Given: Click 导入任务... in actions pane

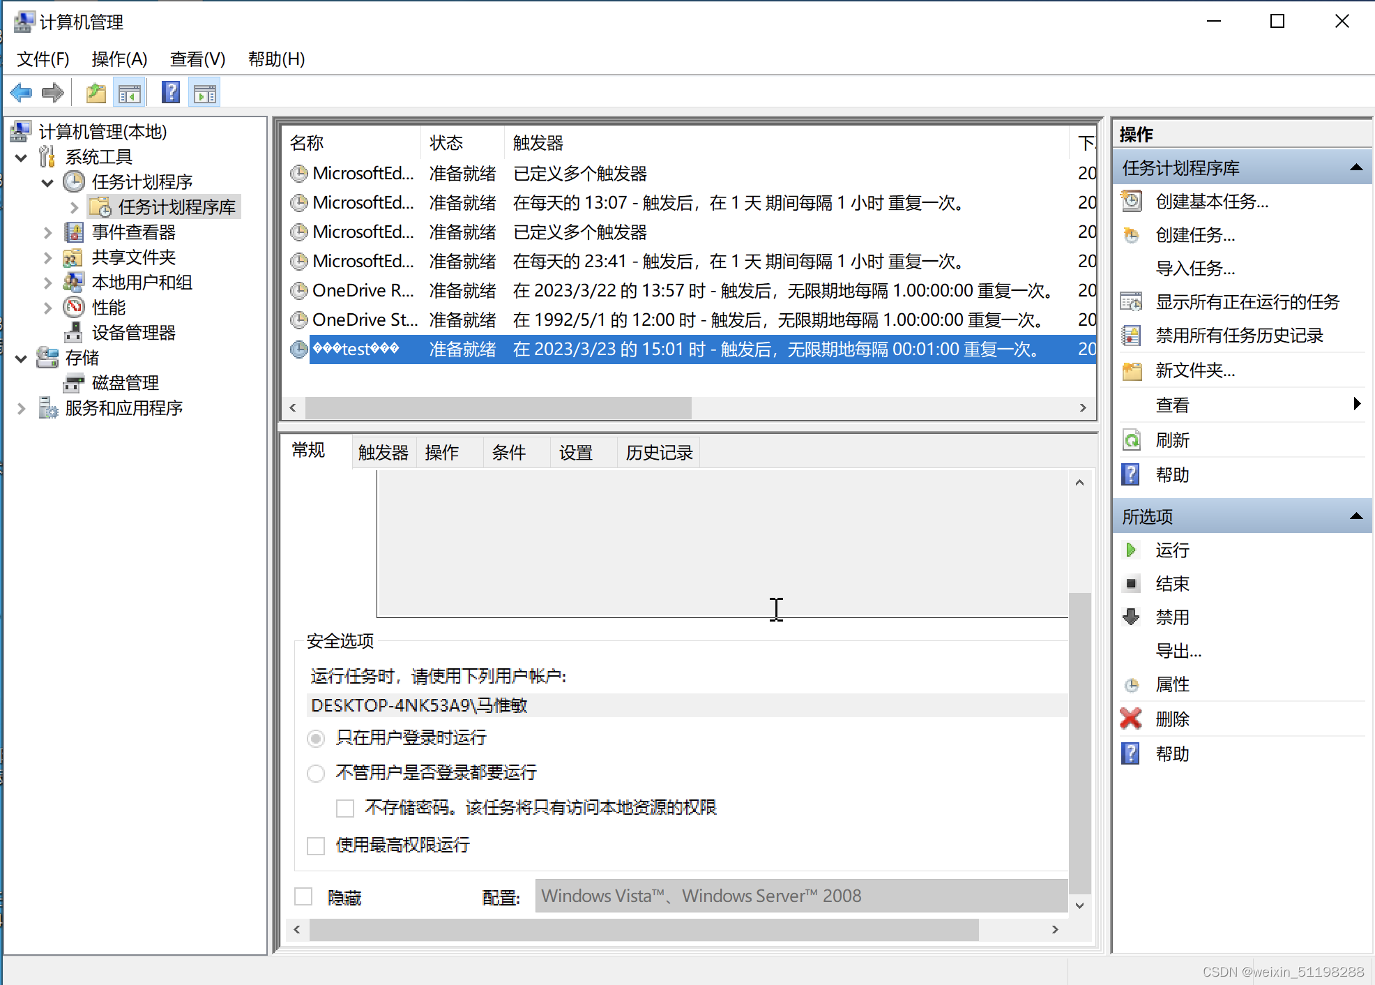Looking at the screenshot, I should (1195, 269).
